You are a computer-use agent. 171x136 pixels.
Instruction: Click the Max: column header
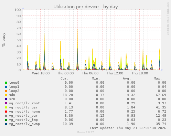pyautogui.click(x=158, y=79)
